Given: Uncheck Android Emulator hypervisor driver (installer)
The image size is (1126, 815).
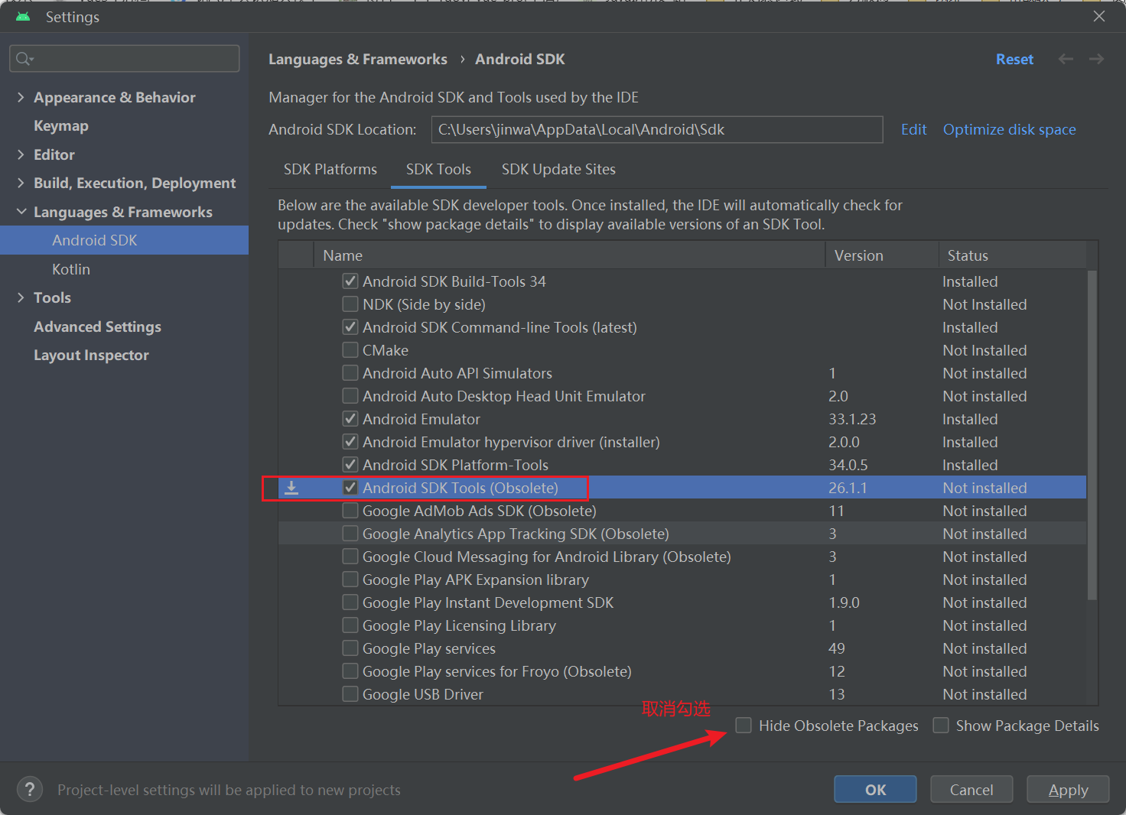Looking at the screenshot, I should pyautogui.click(x=350, y=442).
